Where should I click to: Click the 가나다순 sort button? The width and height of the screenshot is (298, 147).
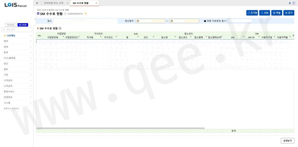[x=10, y=25]
